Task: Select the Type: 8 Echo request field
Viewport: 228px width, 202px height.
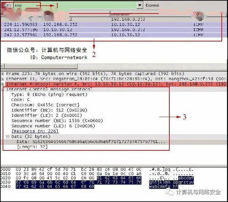Action: pos(49,94)
